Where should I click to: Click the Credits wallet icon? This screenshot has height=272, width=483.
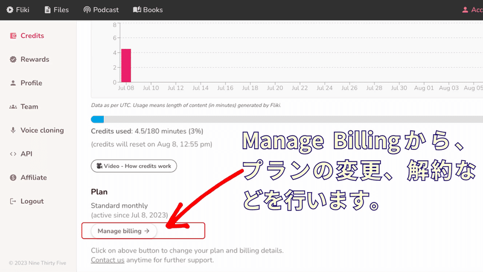[x=13, y=36]
